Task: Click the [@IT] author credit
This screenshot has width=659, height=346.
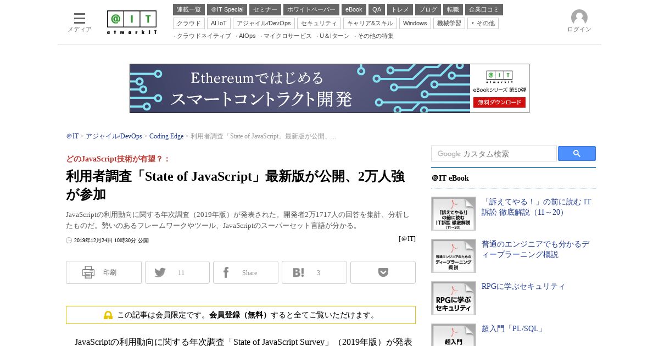Action: point(407,239)
